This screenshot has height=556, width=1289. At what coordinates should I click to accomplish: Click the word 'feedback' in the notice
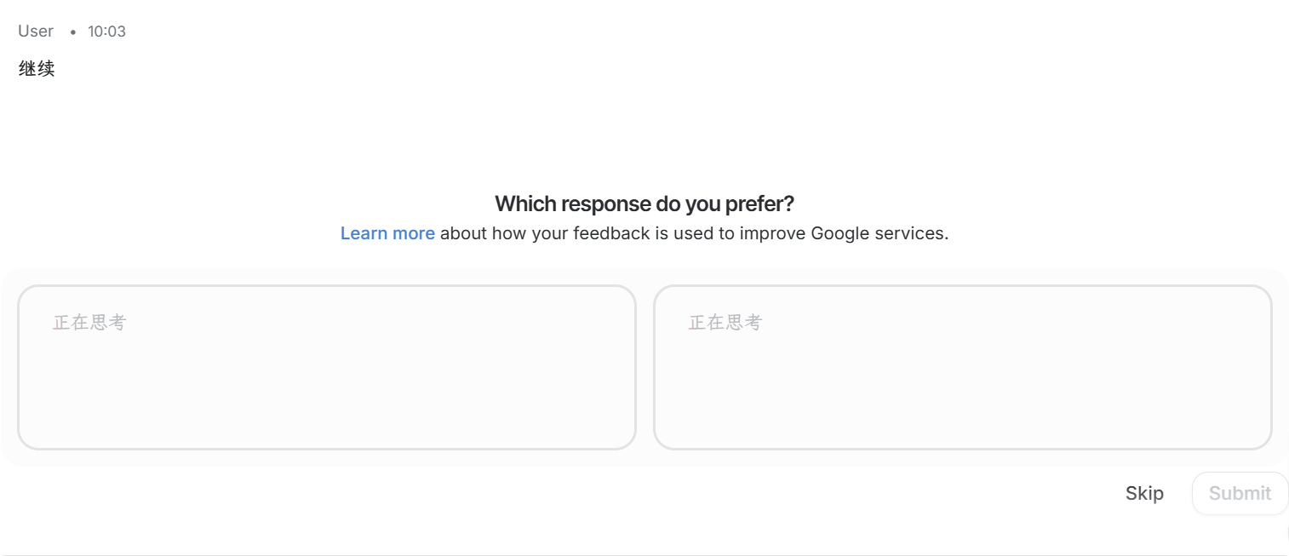point(611,233)
